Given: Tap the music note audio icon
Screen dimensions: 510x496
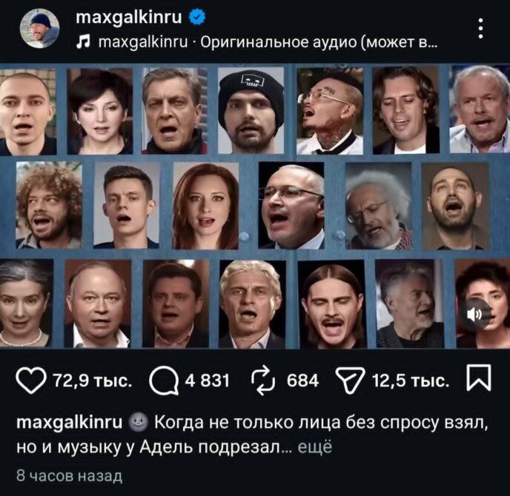Looking at the screenshot, I should pyautogui.click(x=83, y=42).
